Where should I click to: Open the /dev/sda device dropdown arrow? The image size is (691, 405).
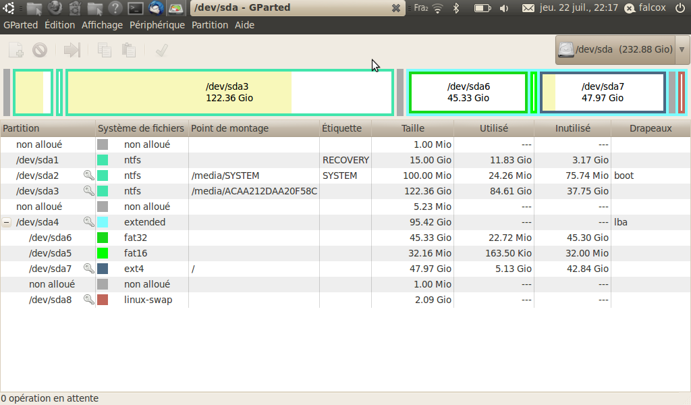(682, 49)
